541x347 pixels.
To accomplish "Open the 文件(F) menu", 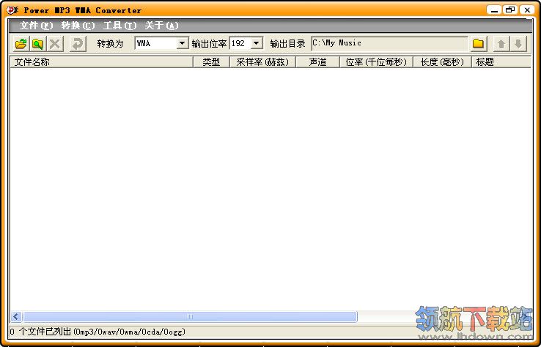I will pyautogui.click(x=36, y=26).
